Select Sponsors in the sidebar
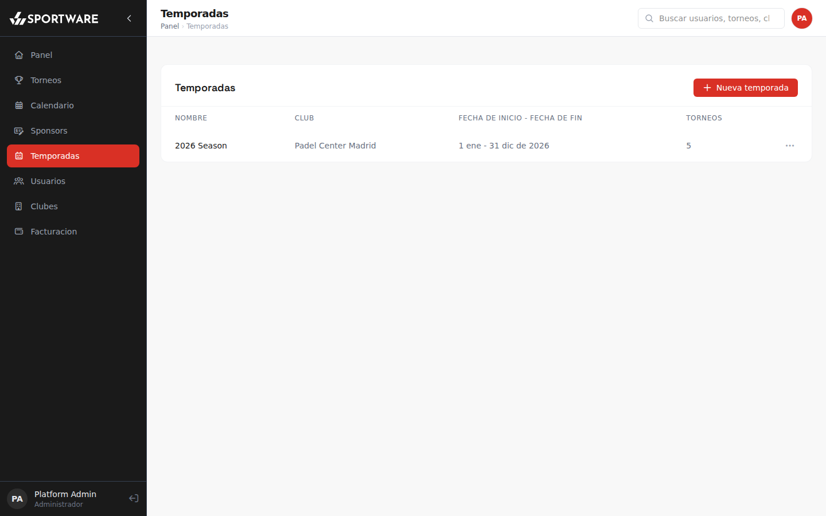Viewport: 826px width, 516px height. [73, 131]
